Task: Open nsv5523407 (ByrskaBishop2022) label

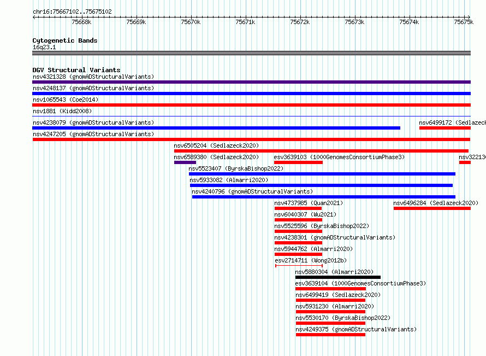Action: (236, 168)
